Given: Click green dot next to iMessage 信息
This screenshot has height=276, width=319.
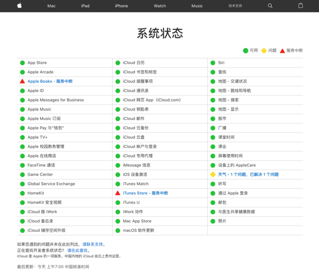Looking at the screenshot, I should pyautogui.click(x=117, y=165).
